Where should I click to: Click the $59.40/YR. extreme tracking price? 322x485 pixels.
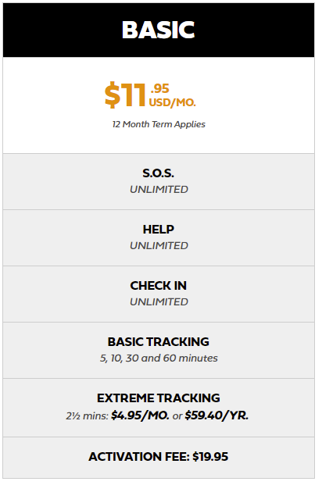(x=216, y=415)
